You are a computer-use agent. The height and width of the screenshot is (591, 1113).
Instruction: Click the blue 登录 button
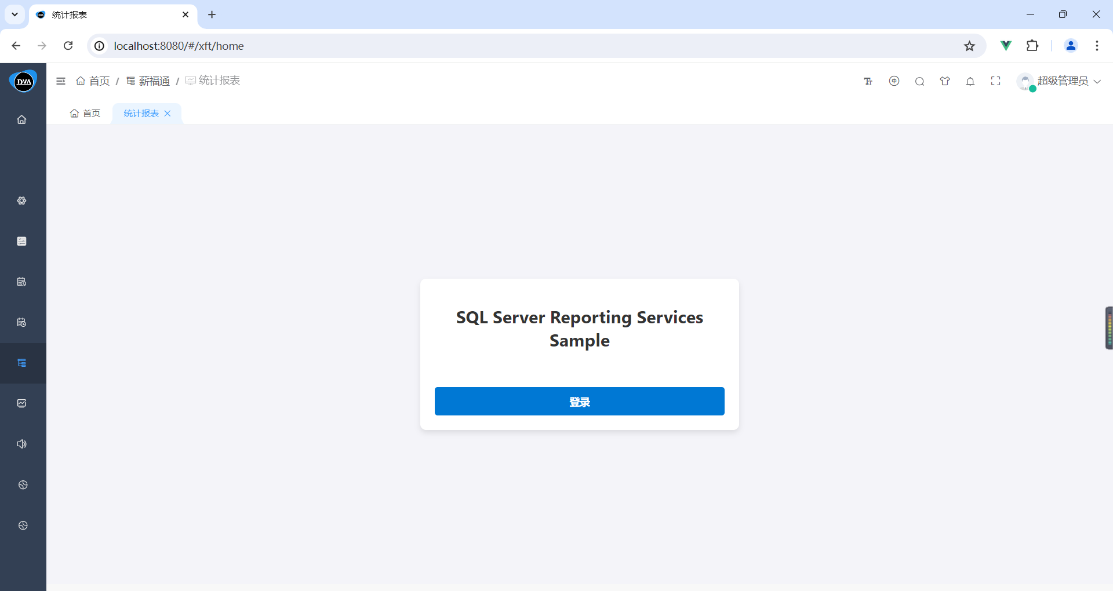(579, 401)
